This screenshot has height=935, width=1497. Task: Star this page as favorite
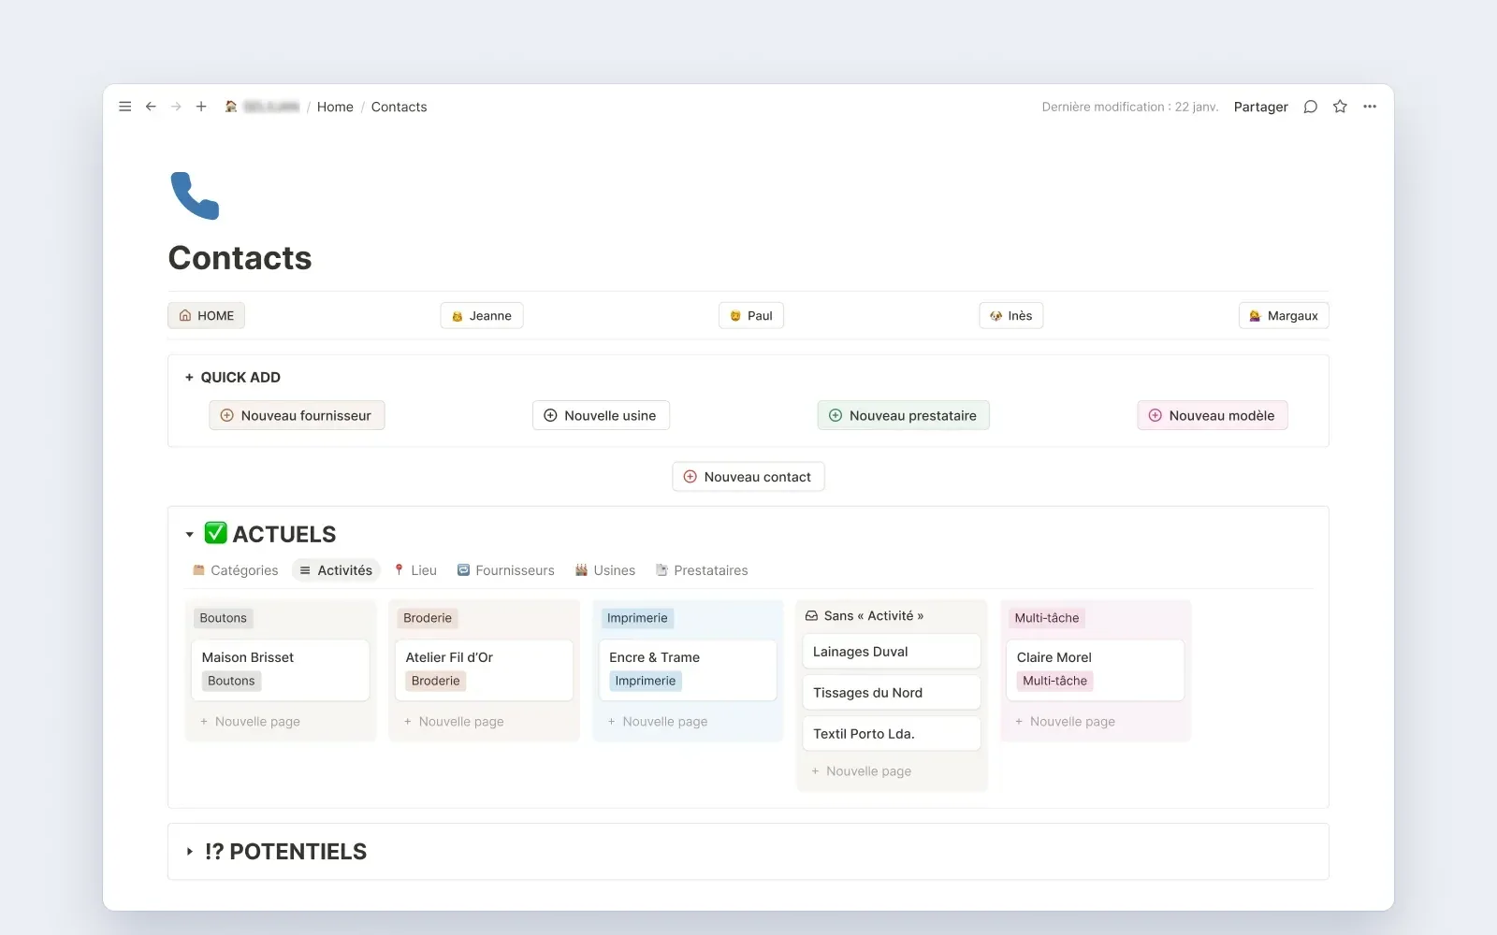pyautogui.click(x=1340, y=107)
